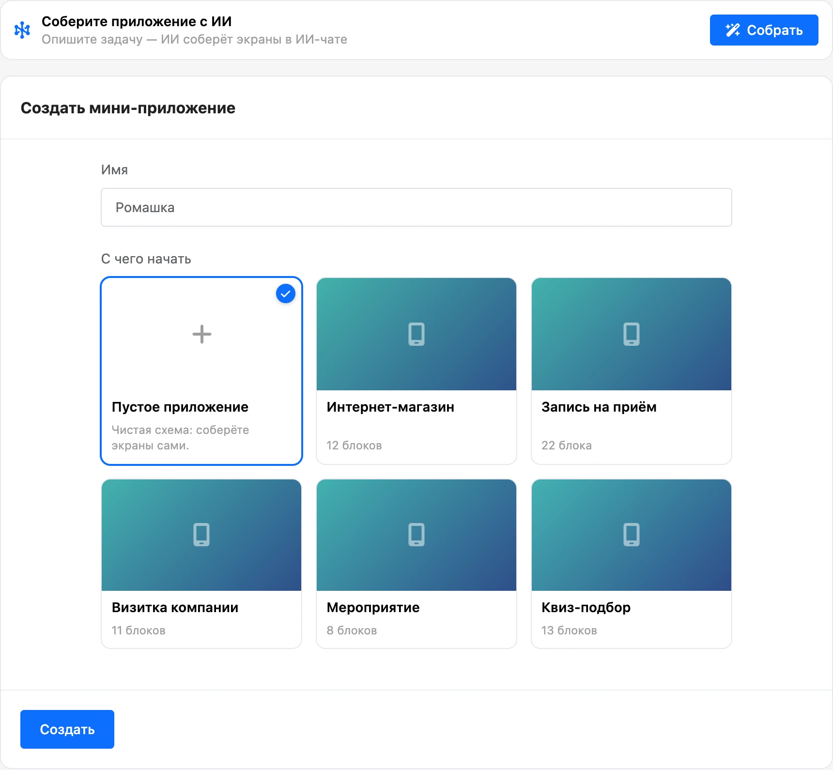Click the '12 блоков' label
833x770 pixels.
point(354,446)
